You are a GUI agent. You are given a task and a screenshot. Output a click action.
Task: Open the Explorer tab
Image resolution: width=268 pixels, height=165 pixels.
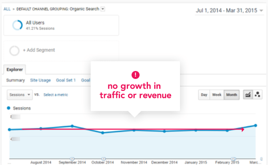15,70
